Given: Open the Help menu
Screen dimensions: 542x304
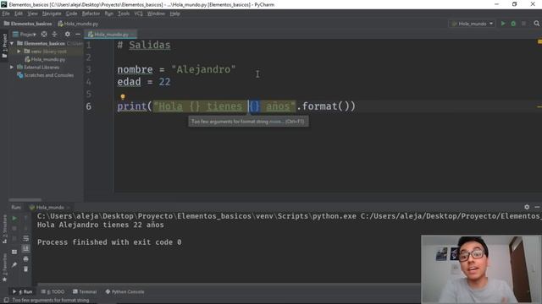Looking at the screenshot, I should [175, 14].
